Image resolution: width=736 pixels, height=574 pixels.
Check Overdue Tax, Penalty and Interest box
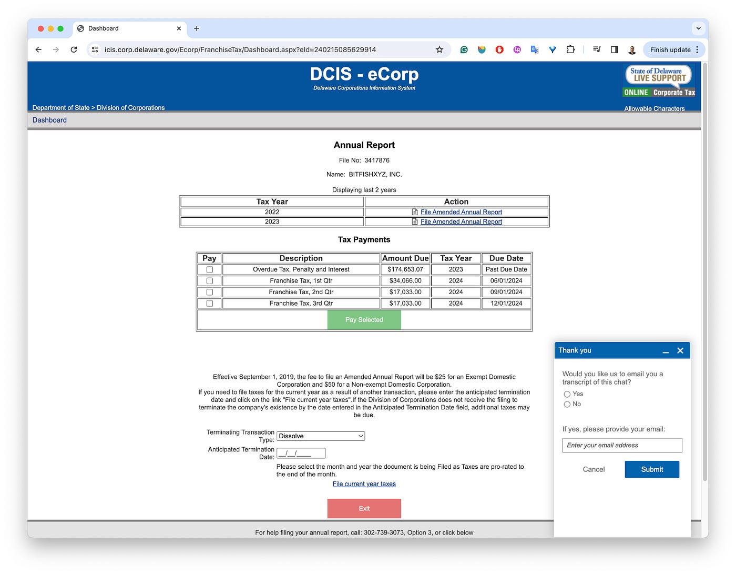[210, 269]
